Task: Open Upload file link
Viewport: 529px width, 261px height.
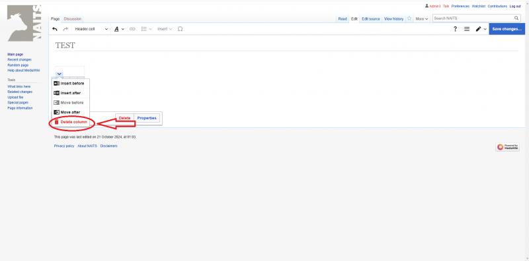Action: (15, 98)
